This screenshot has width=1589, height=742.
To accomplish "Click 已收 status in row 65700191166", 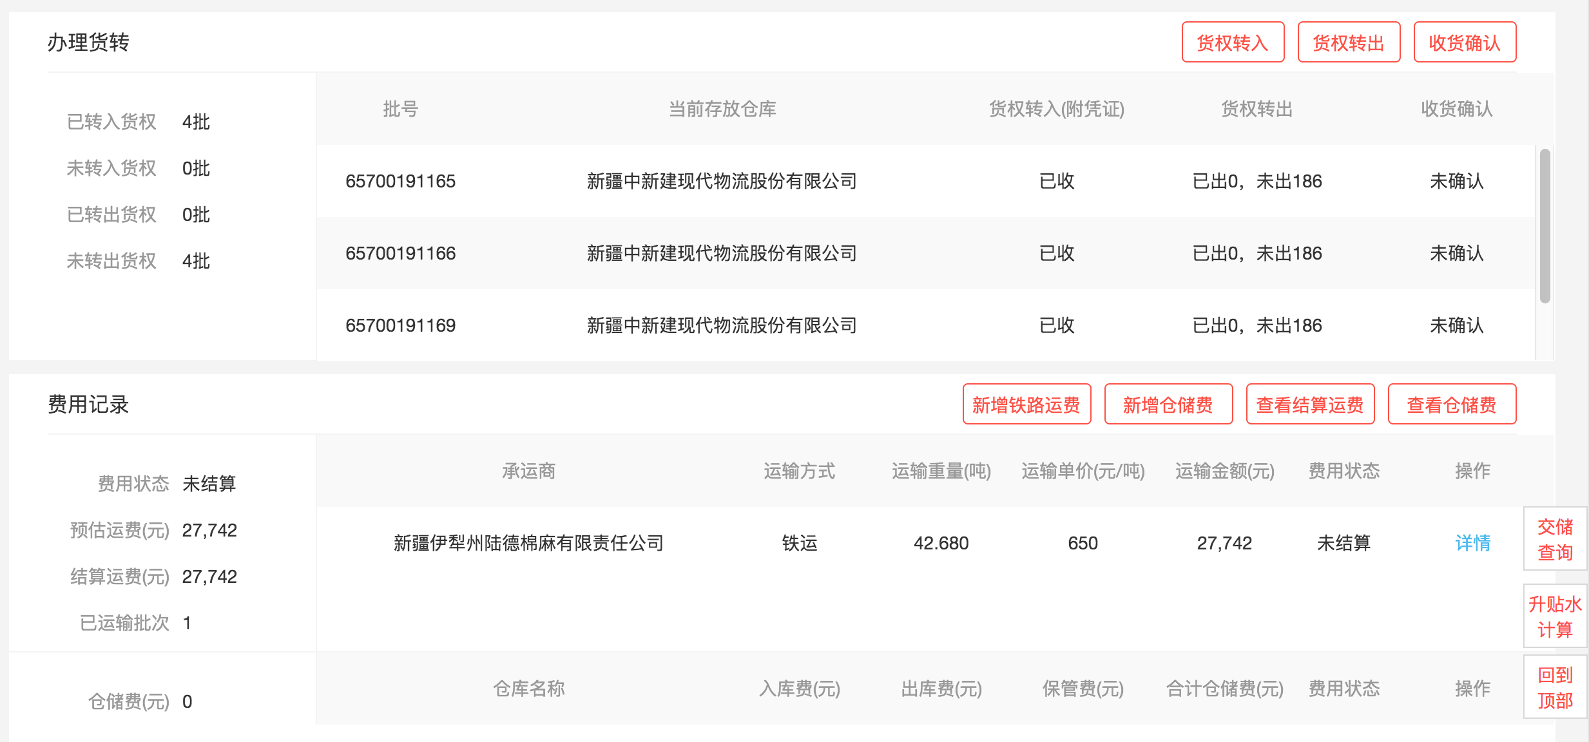I will pos(1057,253).
